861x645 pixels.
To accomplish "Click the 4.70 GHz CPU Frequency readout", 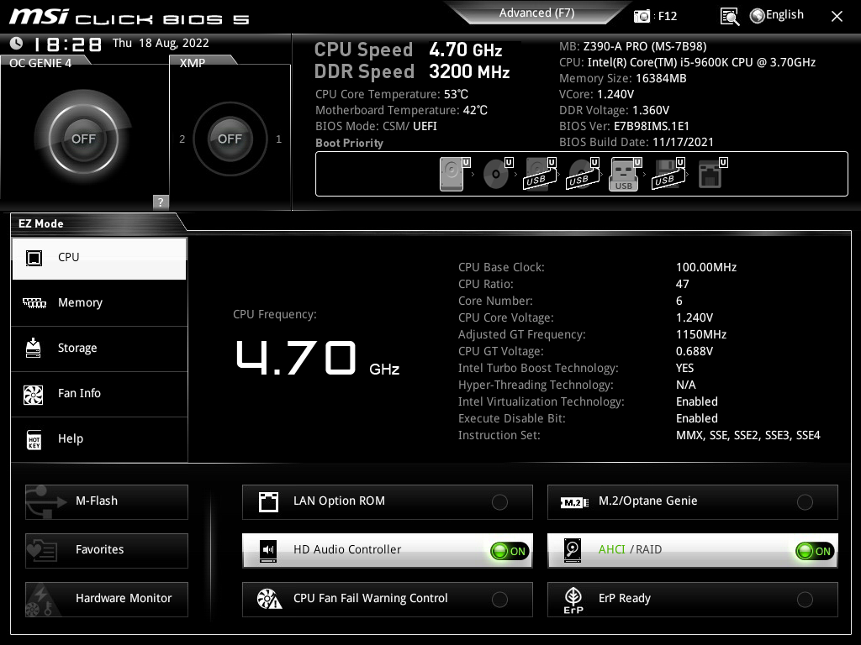I will coord(317,358).
